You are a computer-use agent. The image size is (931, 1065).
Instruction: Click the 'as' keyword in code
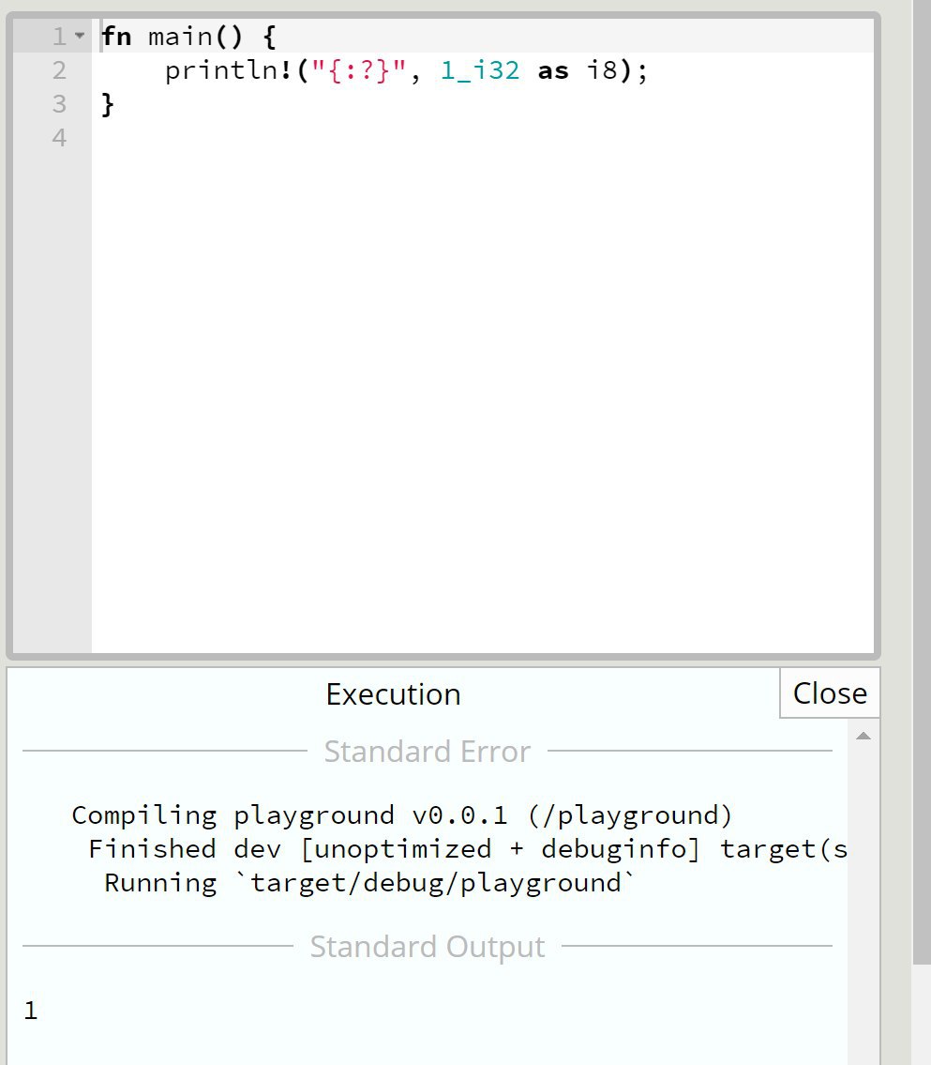pos(553,70)
